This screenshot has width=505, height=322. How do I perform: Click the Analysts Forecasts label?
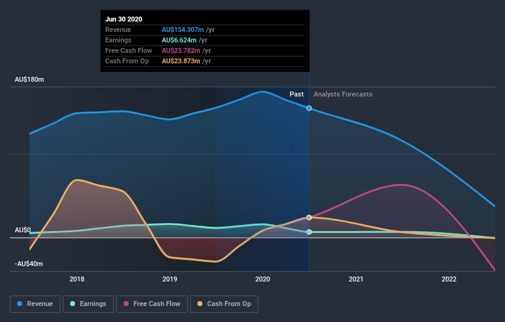[x=343, y=94]
